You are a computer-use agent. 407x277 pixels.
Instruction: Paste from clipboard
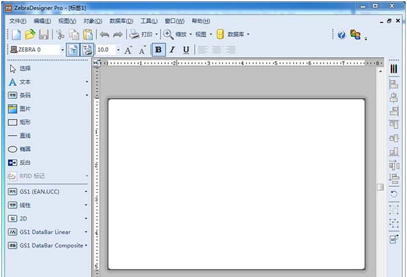pyautogui.click(x=88, y=34)
